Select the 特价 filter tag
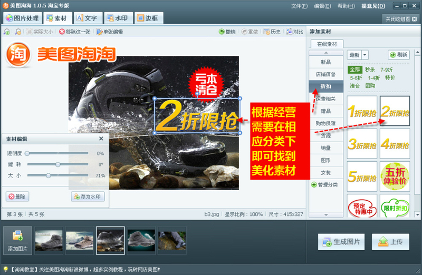Screen dimensions: 422x275 tap(390, 77)
